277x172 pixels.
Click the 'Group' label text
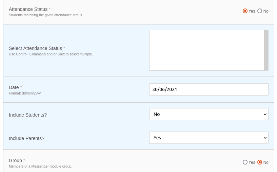coord(15,160)
